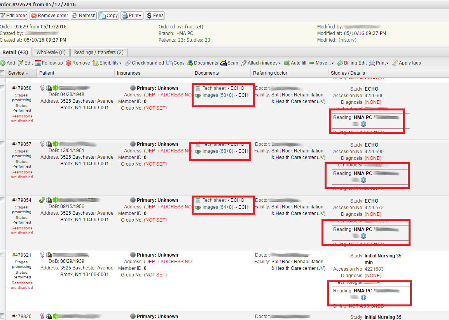The height and width of the screenshot is (320, 449).
Task: Refresh the order page
Action: [84, 16]
